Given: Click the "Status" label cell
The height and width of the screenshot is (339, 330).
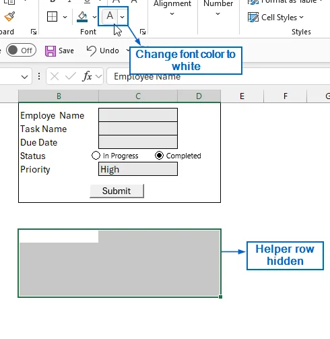Looking at the screenshot, I should point(33,156).
